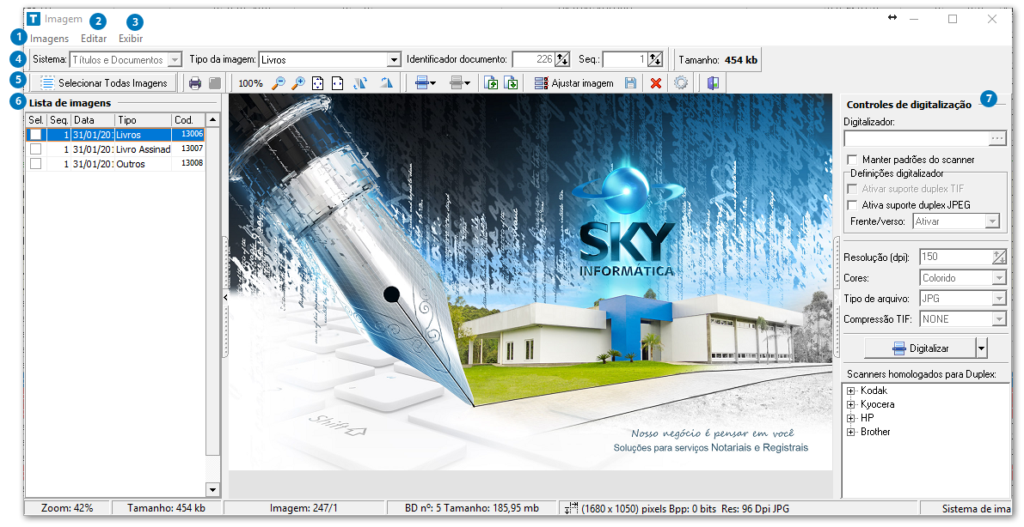1024x527 pixels.
Task: Open the Frente/verso dropdown
Action: coord(993,221)
